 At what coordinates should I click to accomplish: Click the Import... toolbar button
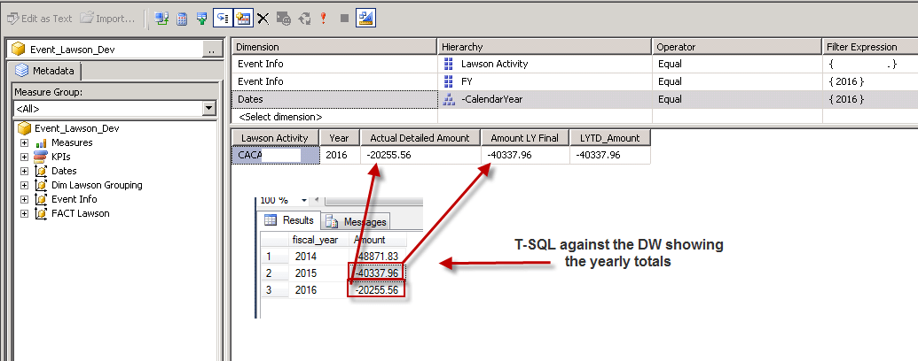pos(108,18)
